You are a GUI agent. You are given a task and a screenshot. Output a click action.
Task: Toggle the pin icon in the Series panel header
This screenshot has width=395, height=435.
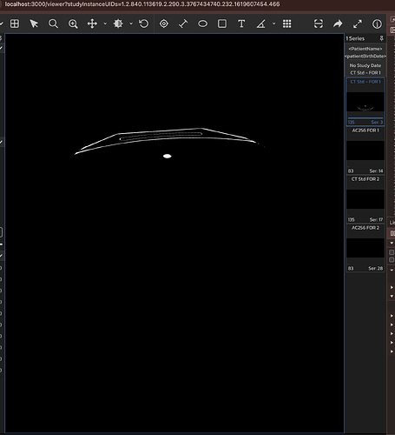tap(381, 38)
